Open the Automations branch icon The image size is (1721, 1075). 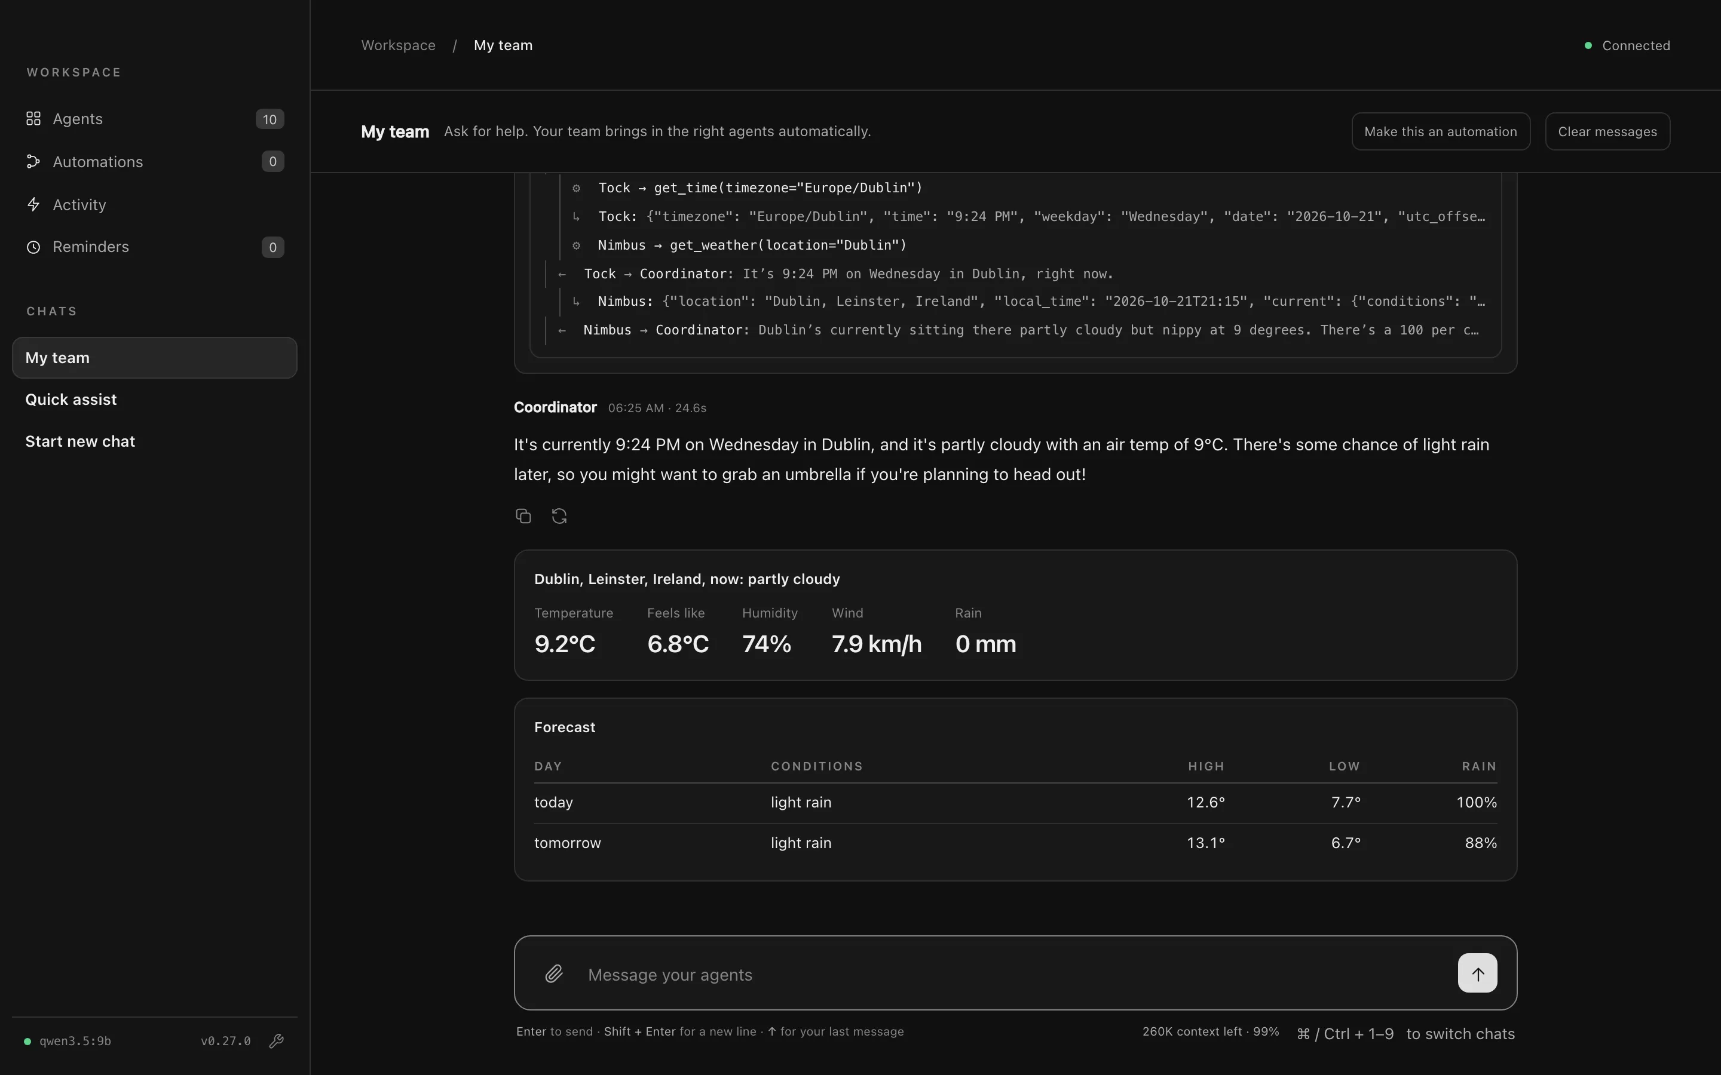[33, 161]
